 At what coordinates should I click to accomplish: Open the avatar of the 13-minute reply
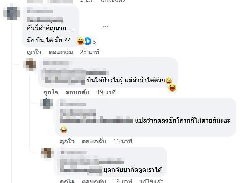[47, 153]
